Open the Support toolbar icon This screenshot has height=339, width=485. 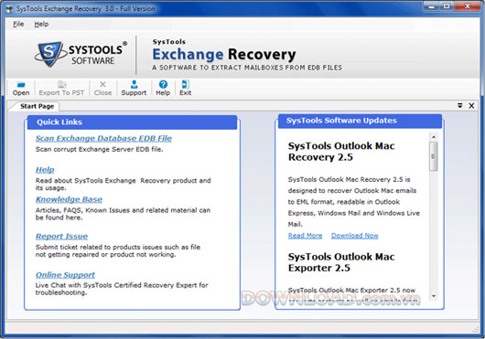134,88
